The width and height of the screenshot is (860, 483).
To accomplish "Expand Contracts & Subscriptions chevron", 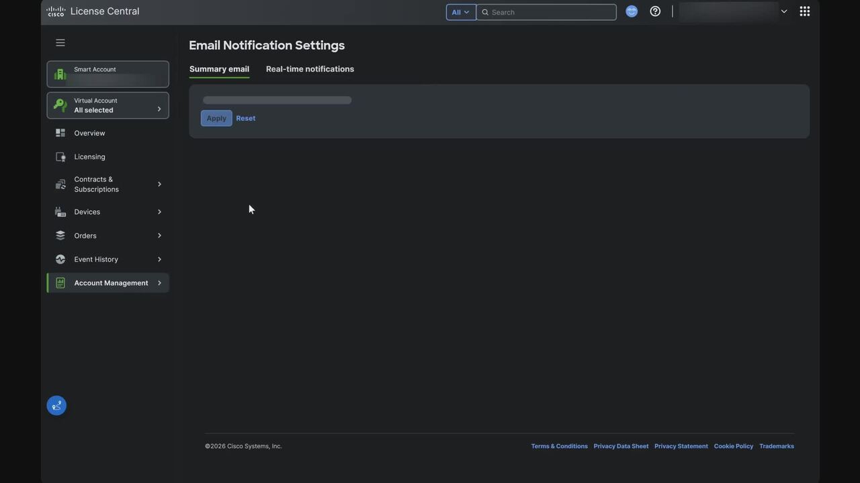I will tap(159, 184).
